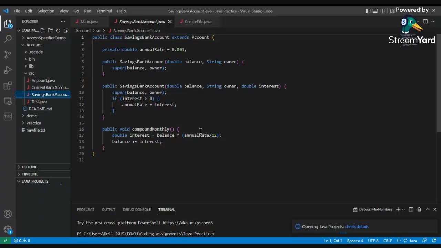This screenshot has height=248, width=441.
Task: Open the Selection menu
Action: [46, 11]
